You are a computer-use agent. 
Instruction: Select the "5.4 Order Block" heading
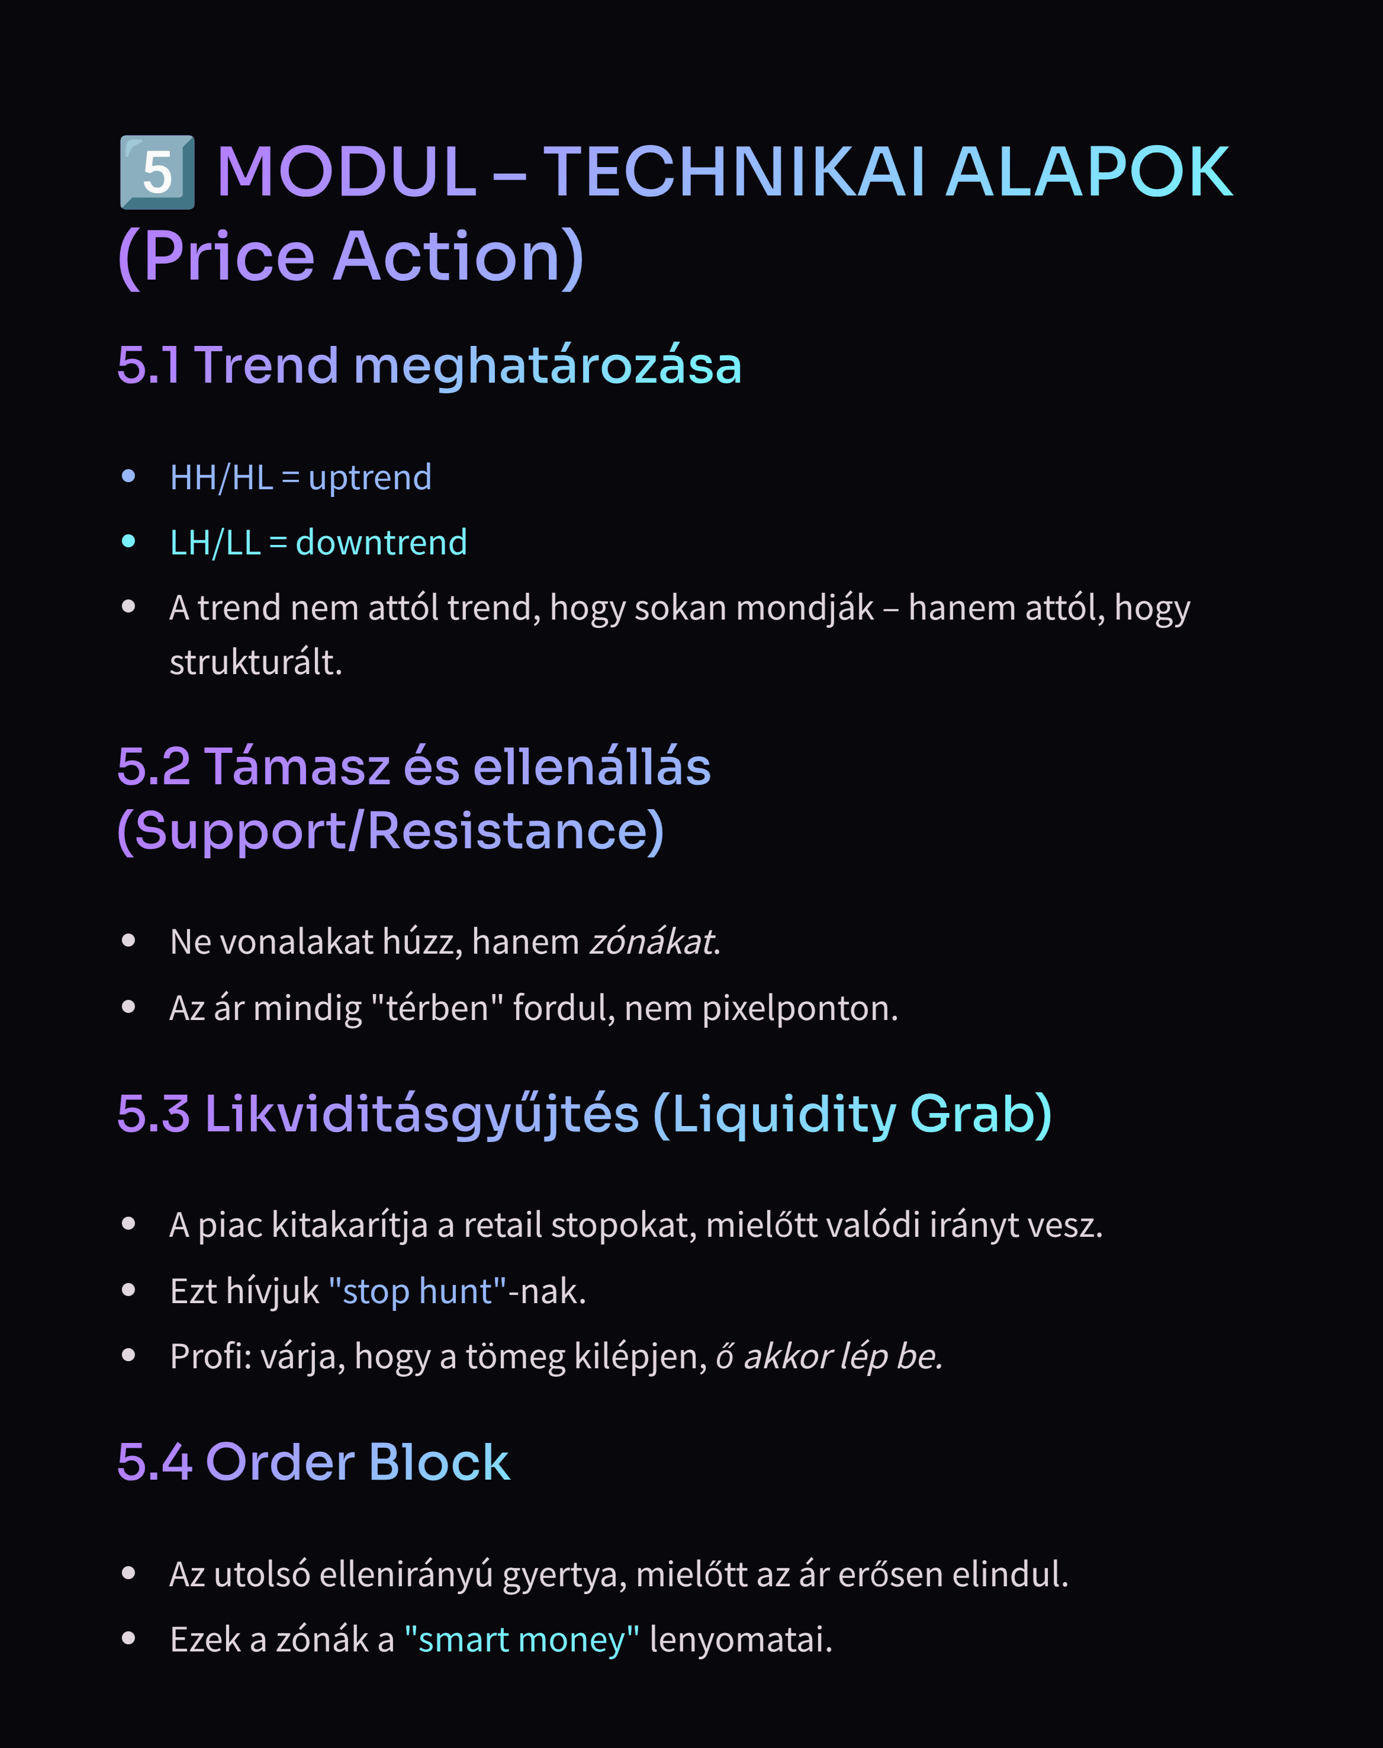click(x=313, y=1462)
